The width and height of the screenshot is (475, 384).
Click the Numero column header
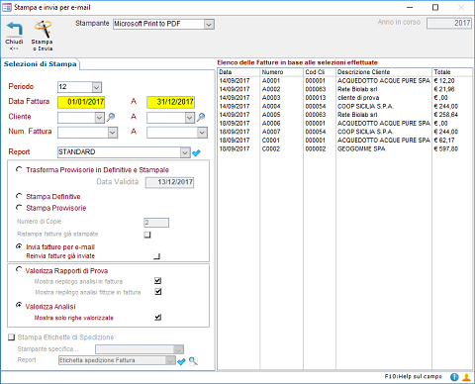coord(281,72)
